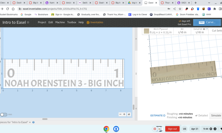Switch to the Kami tab
The width and height of the screenshot is (222, 133).
click(52, 3)
